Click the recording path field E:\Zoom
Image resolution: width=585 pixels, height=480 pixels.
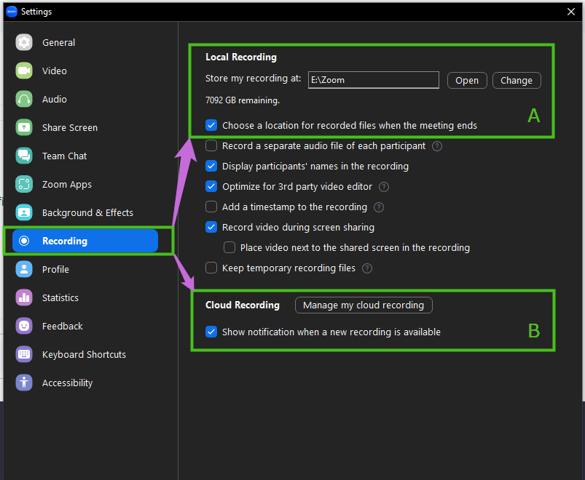coord(372,80)
